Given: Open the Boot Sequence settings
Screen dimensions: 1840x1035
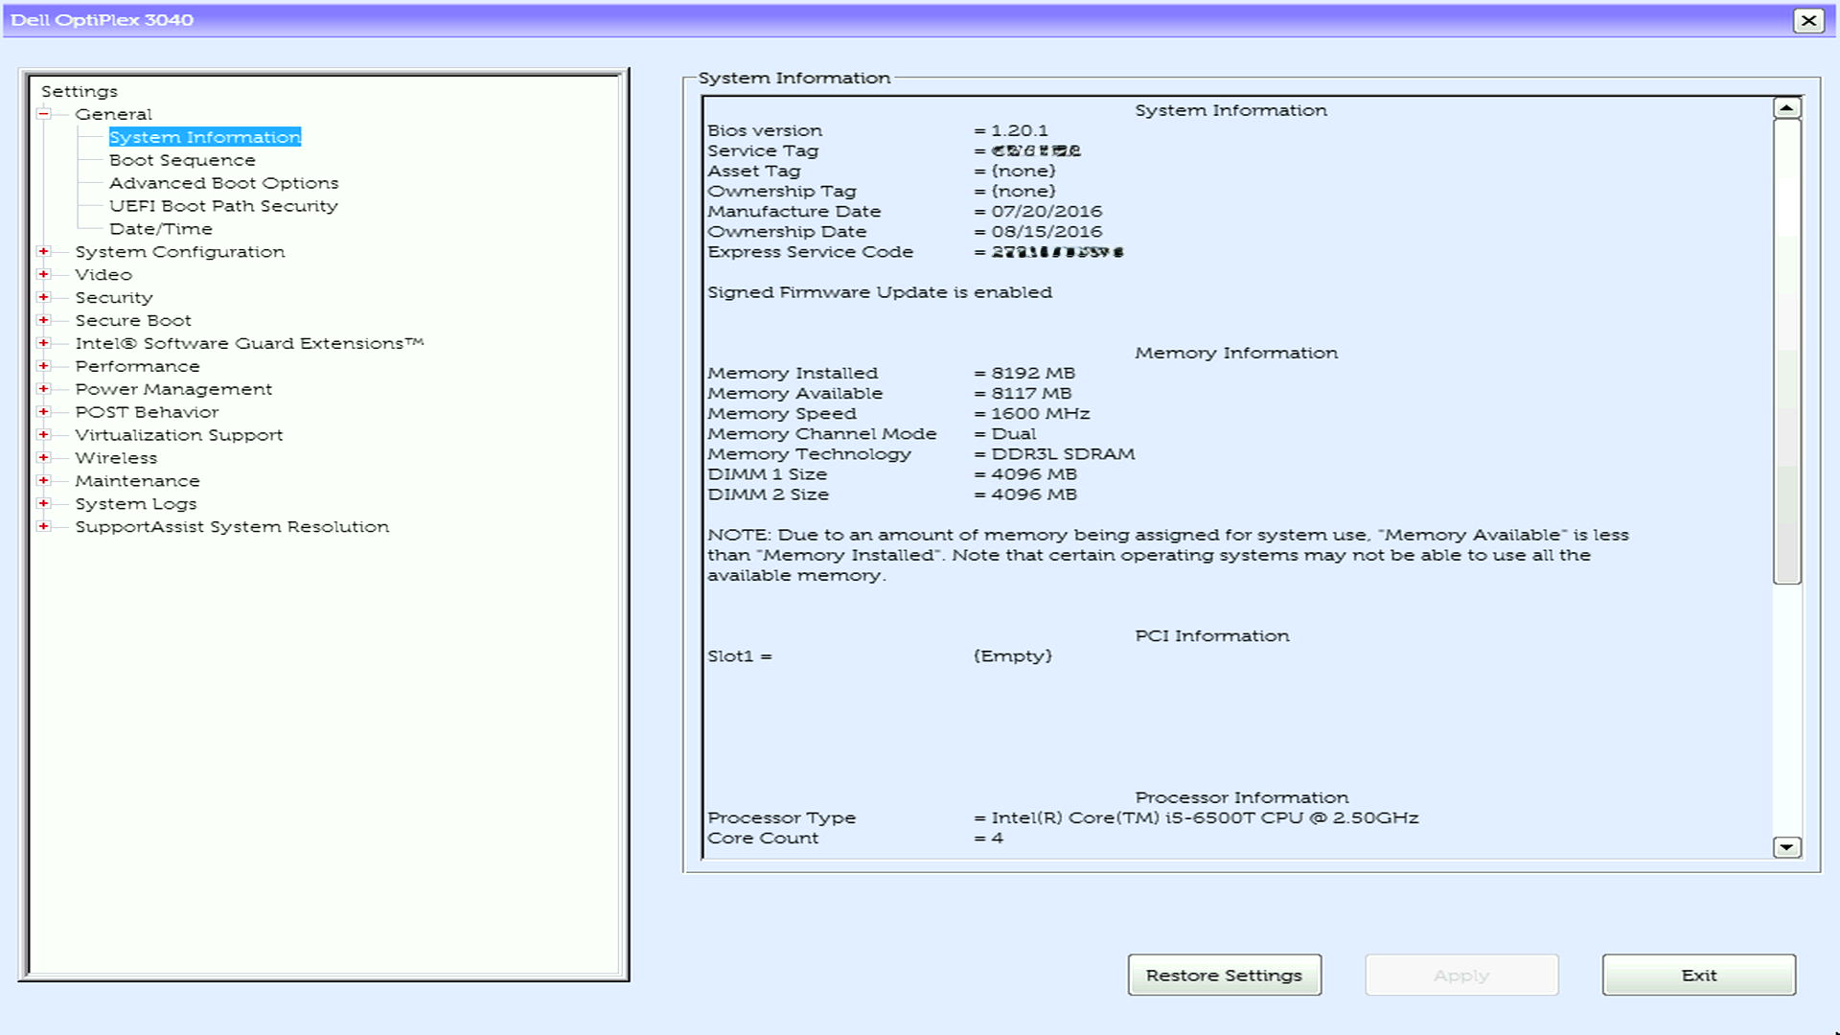Looking at the screenshot, I should click(x=183, y=159).
